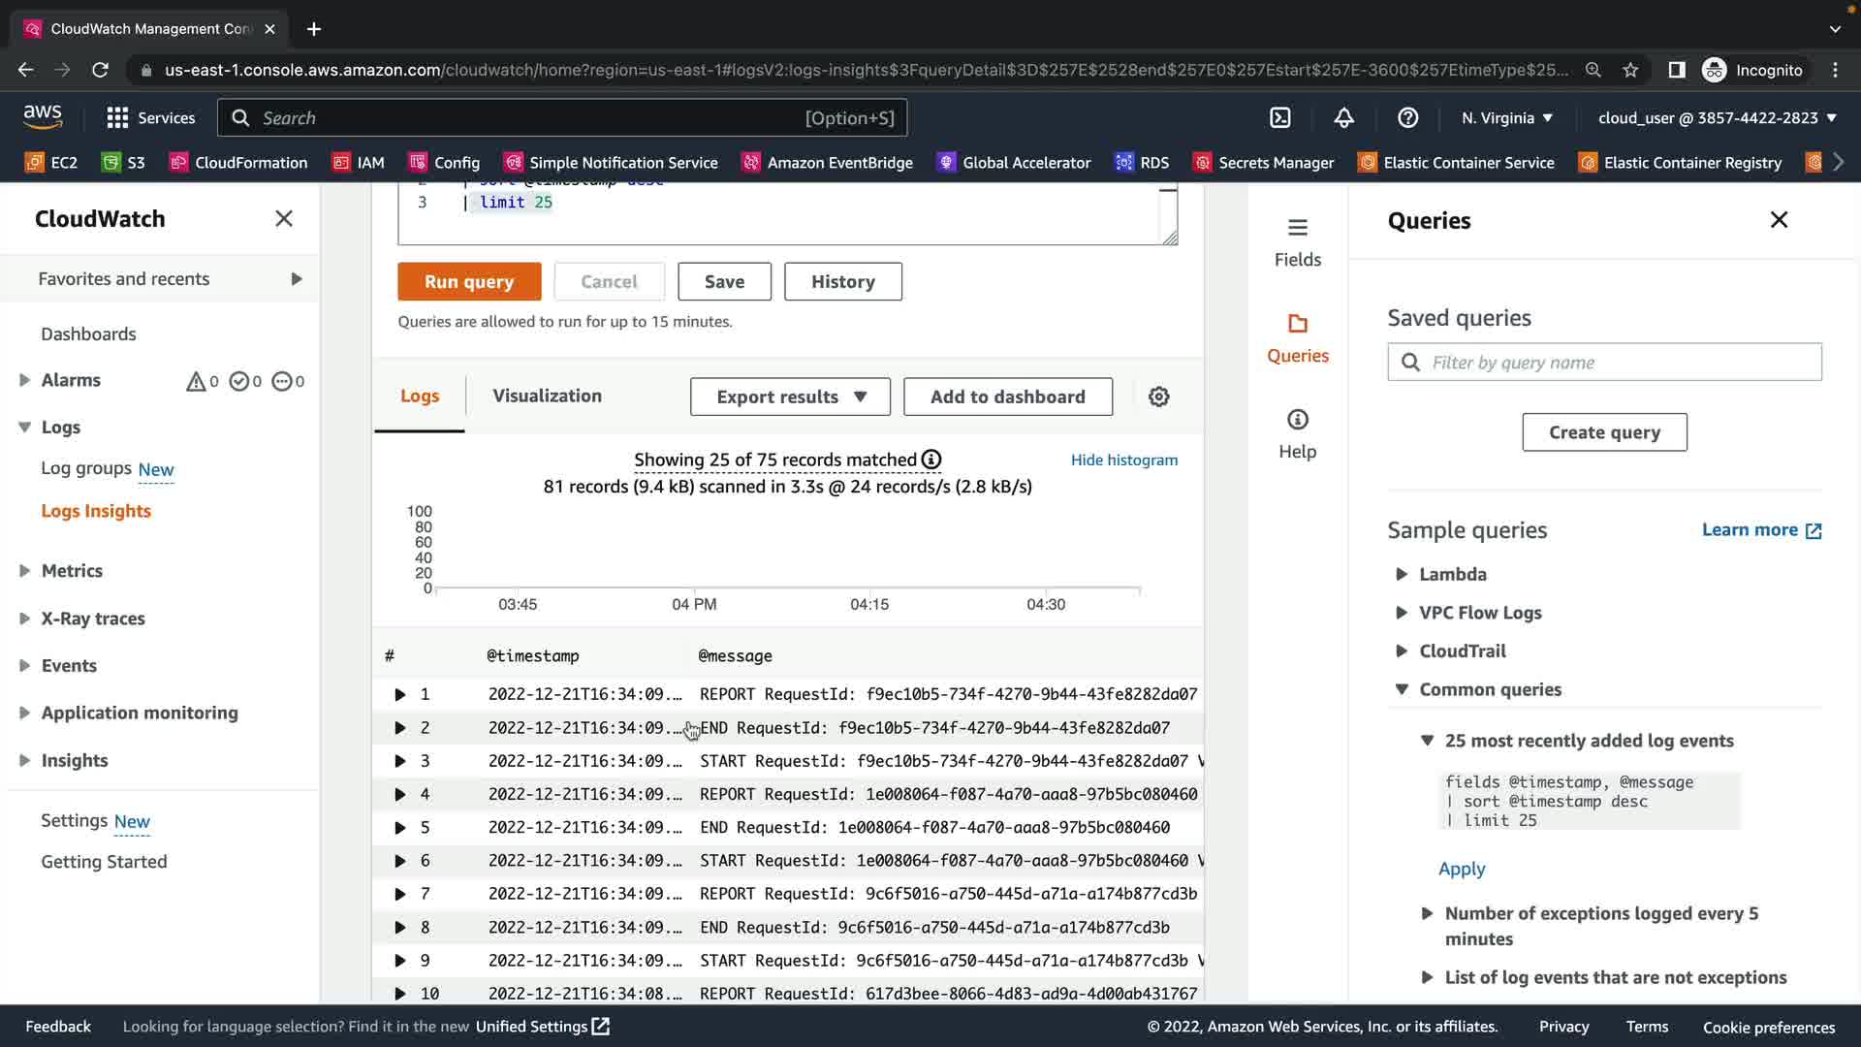The width and height of the screenshot is (1861, 1047).
Task: Click the records matched info icon
Action: 931,460
